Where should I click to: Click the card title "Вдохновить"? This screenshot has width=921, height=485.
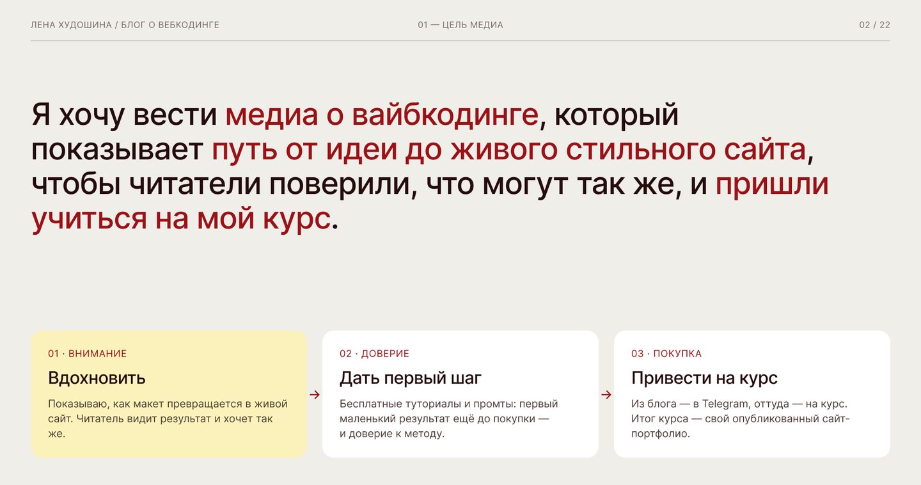97,378
